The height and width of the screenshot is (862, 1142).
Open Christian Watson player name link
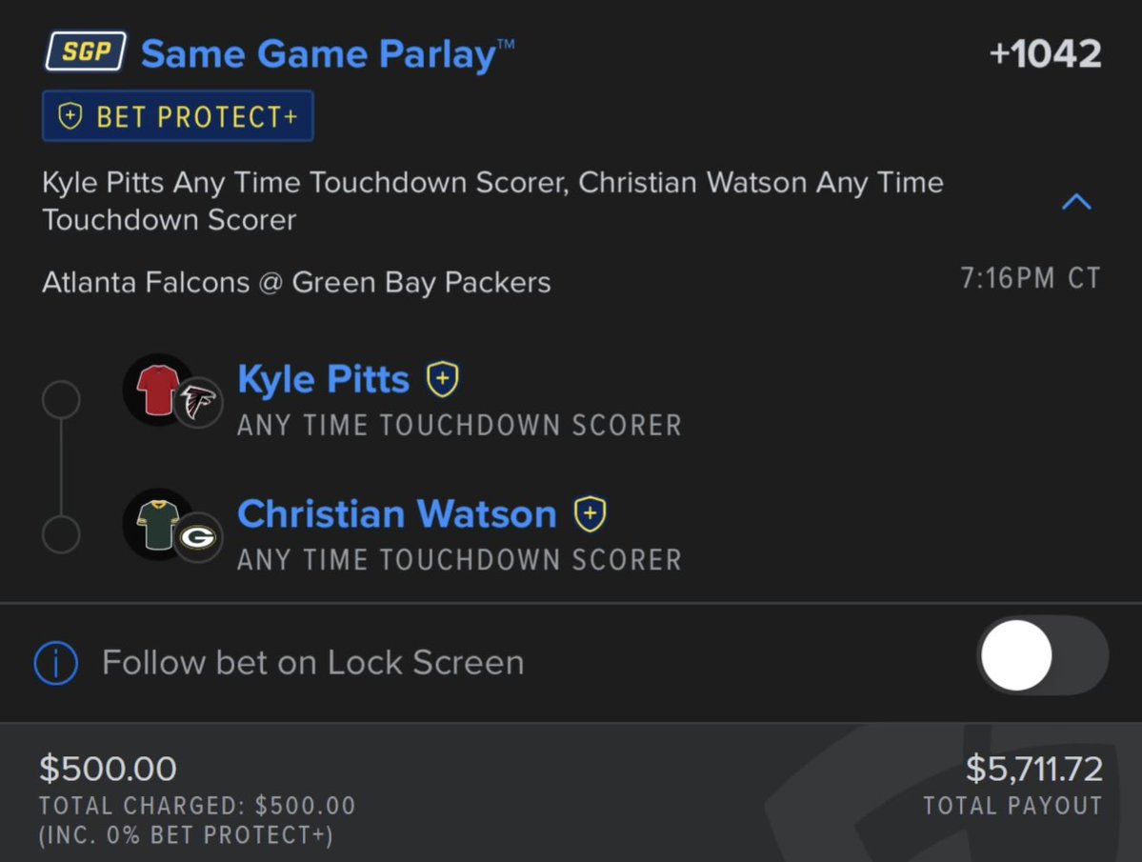397,514
